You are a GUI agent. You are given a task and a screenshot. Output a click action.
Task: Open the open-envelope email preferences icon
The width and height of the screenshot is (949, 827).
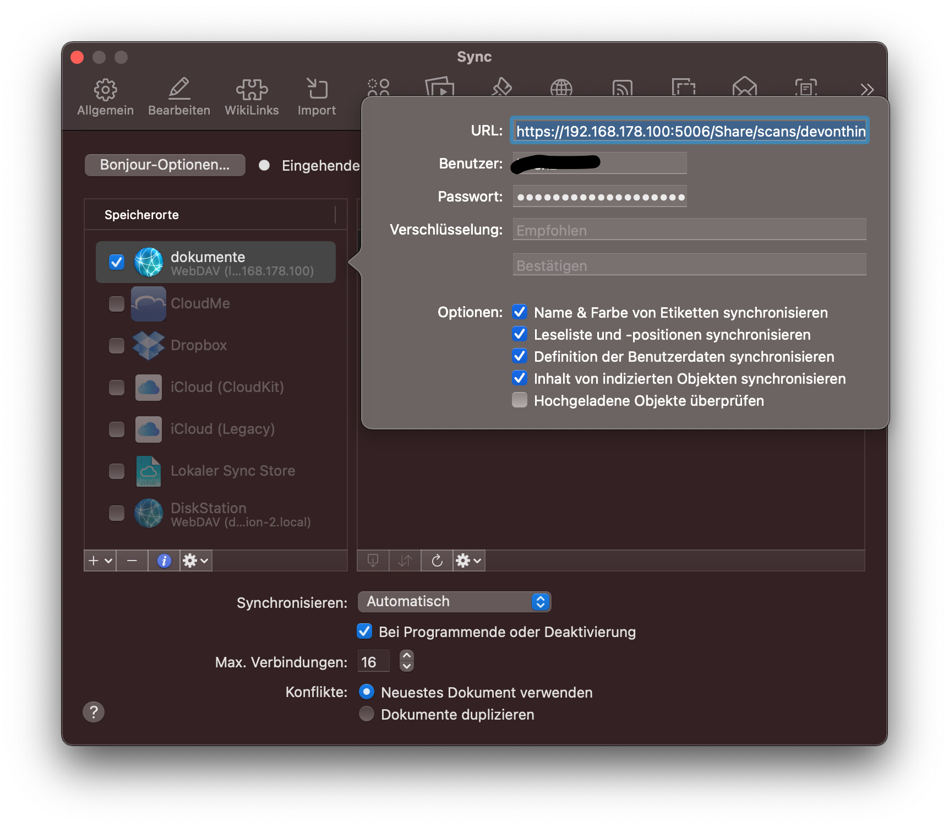click(744, 87)
